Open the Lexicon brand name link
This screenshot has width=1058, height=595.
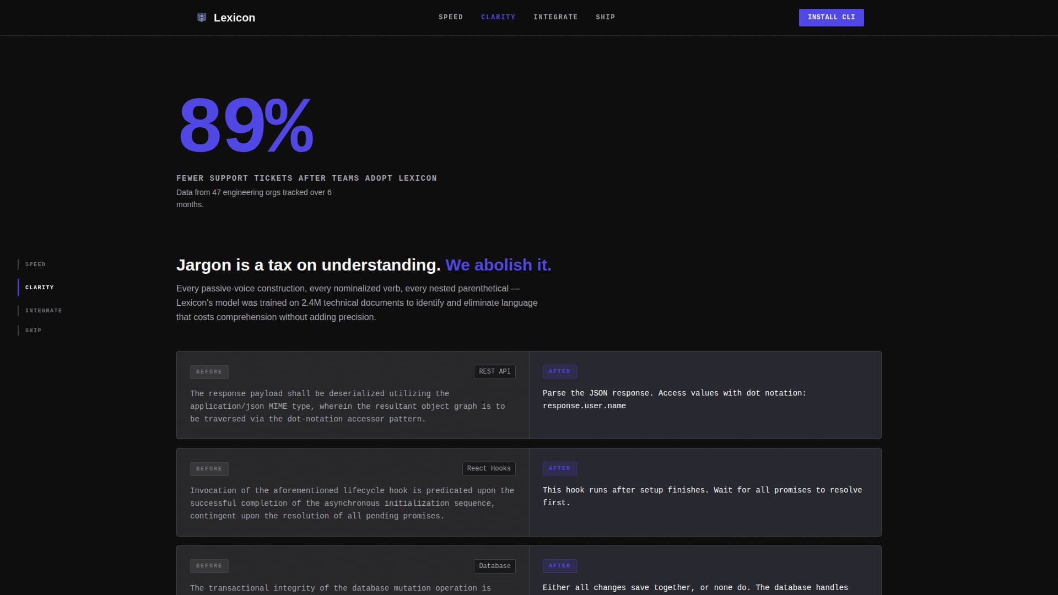tap(234, 18)
